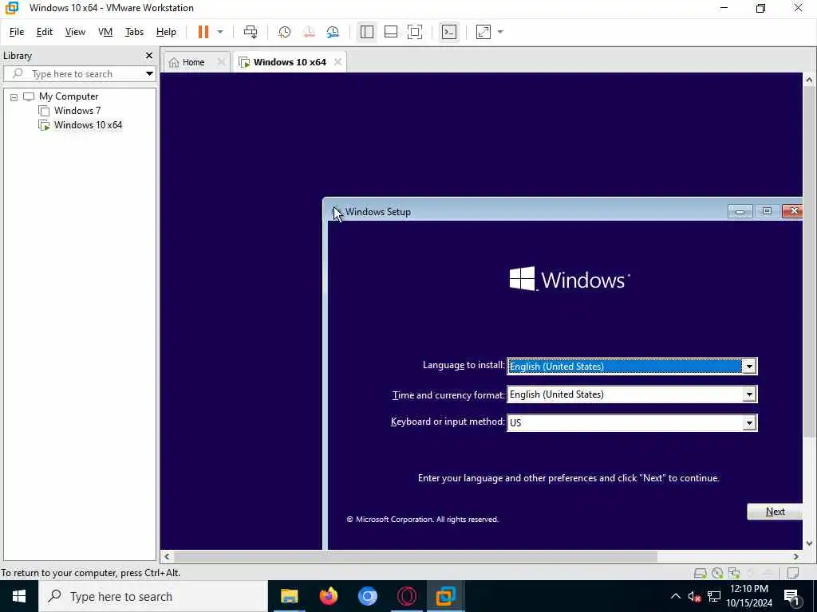Viewport: 817px width, 612px height.
Task: Open Chrome from the taskbar
Action: tap(367, 596)
